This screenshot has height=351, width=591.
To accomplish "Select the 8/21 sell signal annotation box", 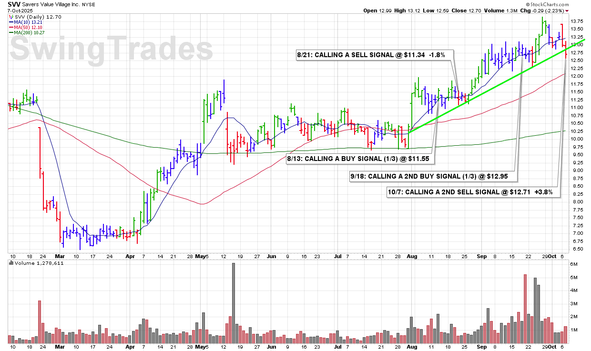I will click(370, 55).
